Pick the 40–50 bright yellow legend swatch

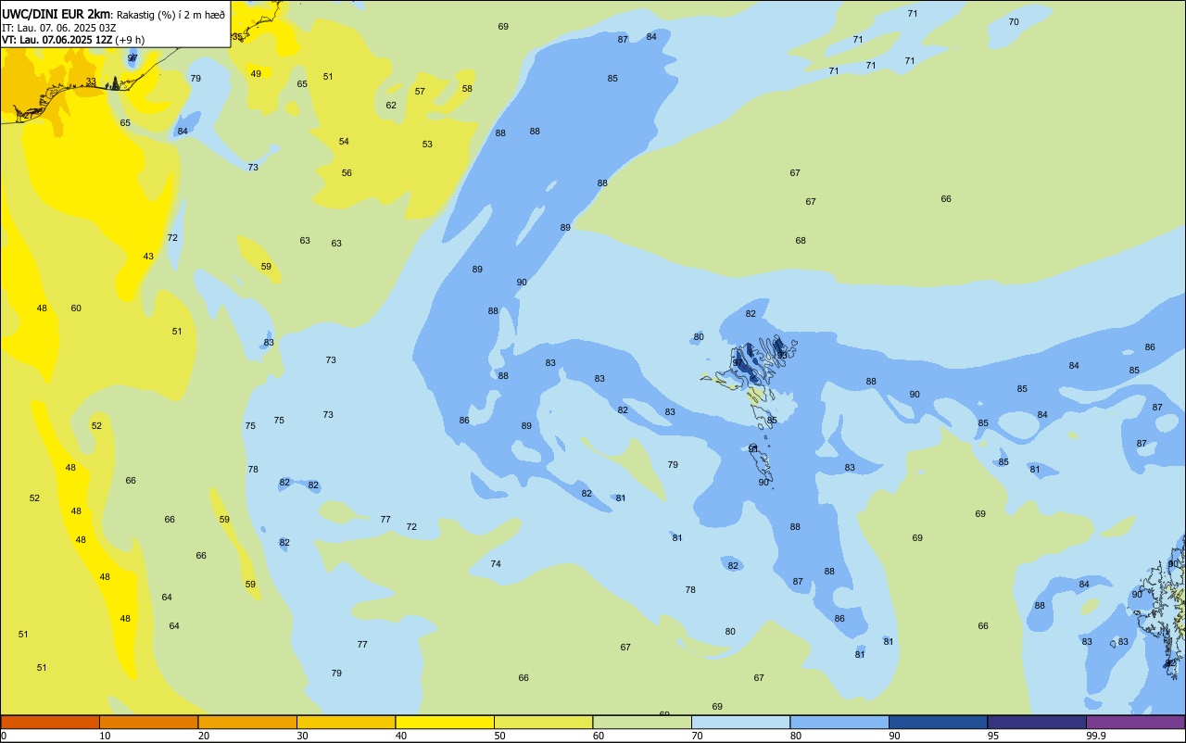coord(445,722)
